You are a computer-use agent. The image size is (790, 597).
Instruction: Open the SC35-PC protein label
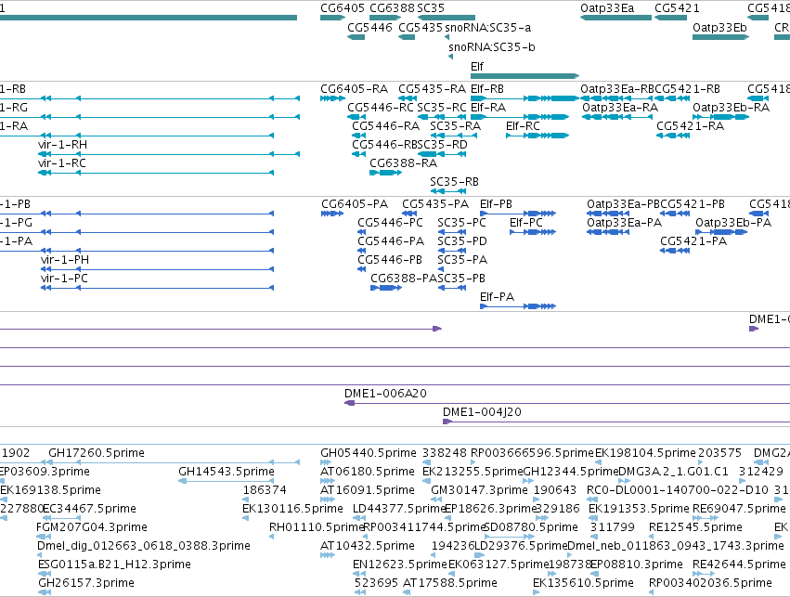coord(462,223)
